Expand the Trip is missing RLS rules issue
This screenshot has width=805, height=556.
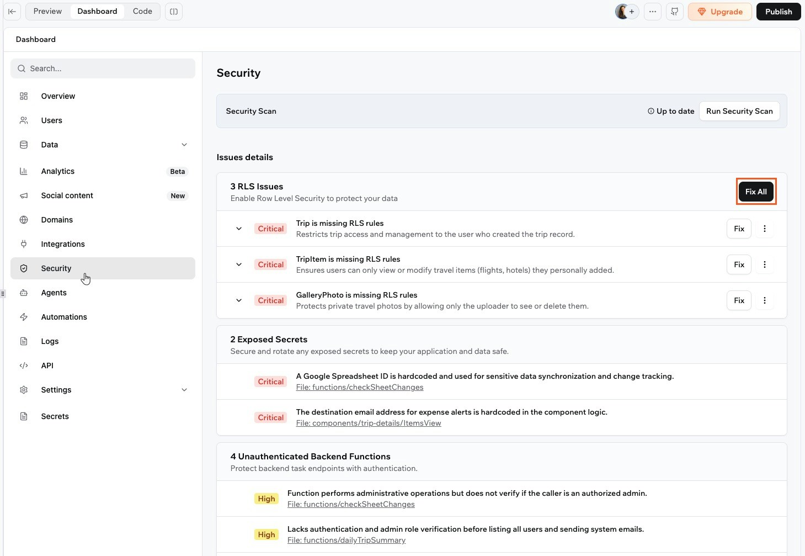tap(238, 229)
